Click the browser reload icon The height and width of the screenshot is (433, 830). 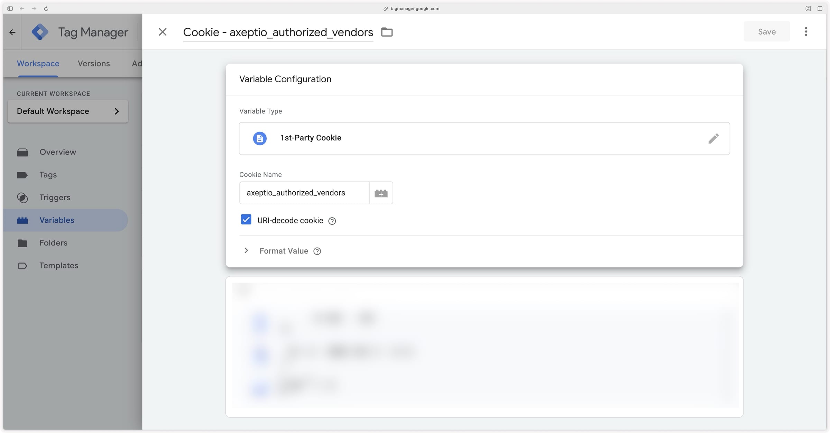[46, 9]
